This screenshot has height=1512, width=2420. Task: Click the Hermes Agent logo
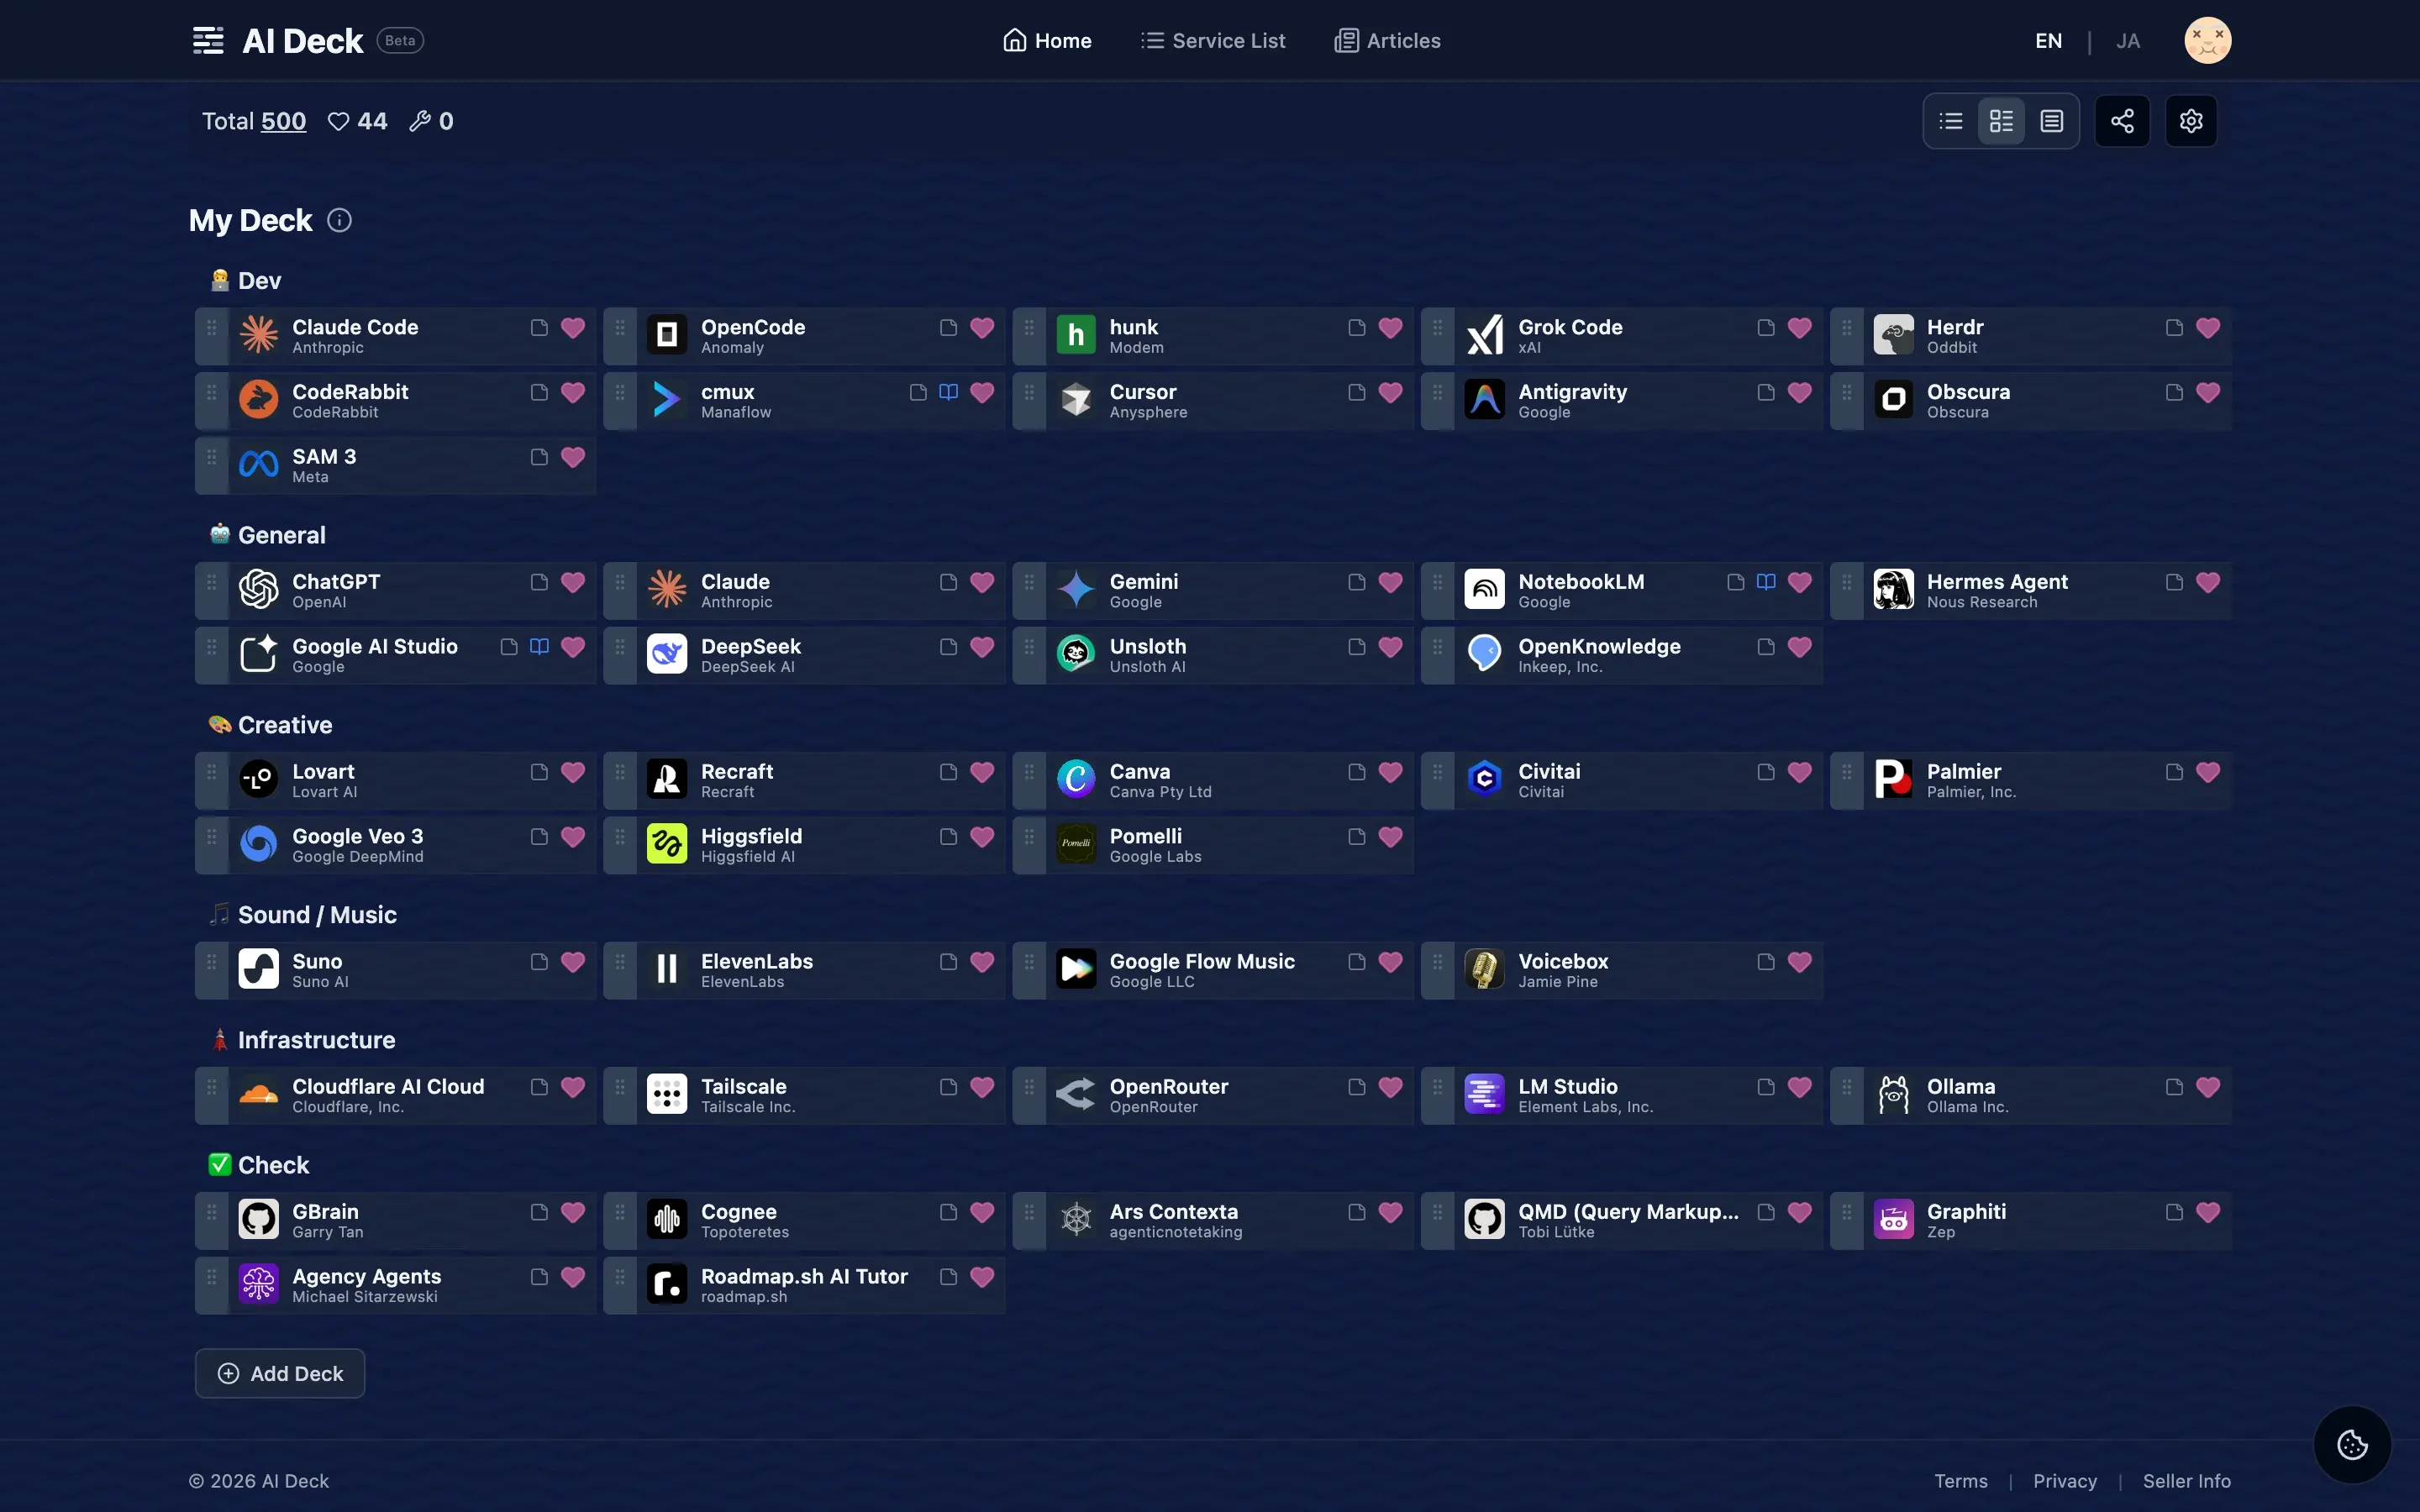(1893, 590)
